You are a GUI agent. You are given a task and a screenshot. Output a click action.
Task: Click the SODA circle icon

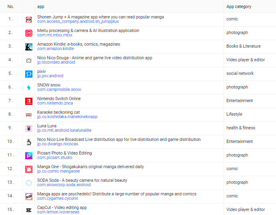click(x=29, y=183)
